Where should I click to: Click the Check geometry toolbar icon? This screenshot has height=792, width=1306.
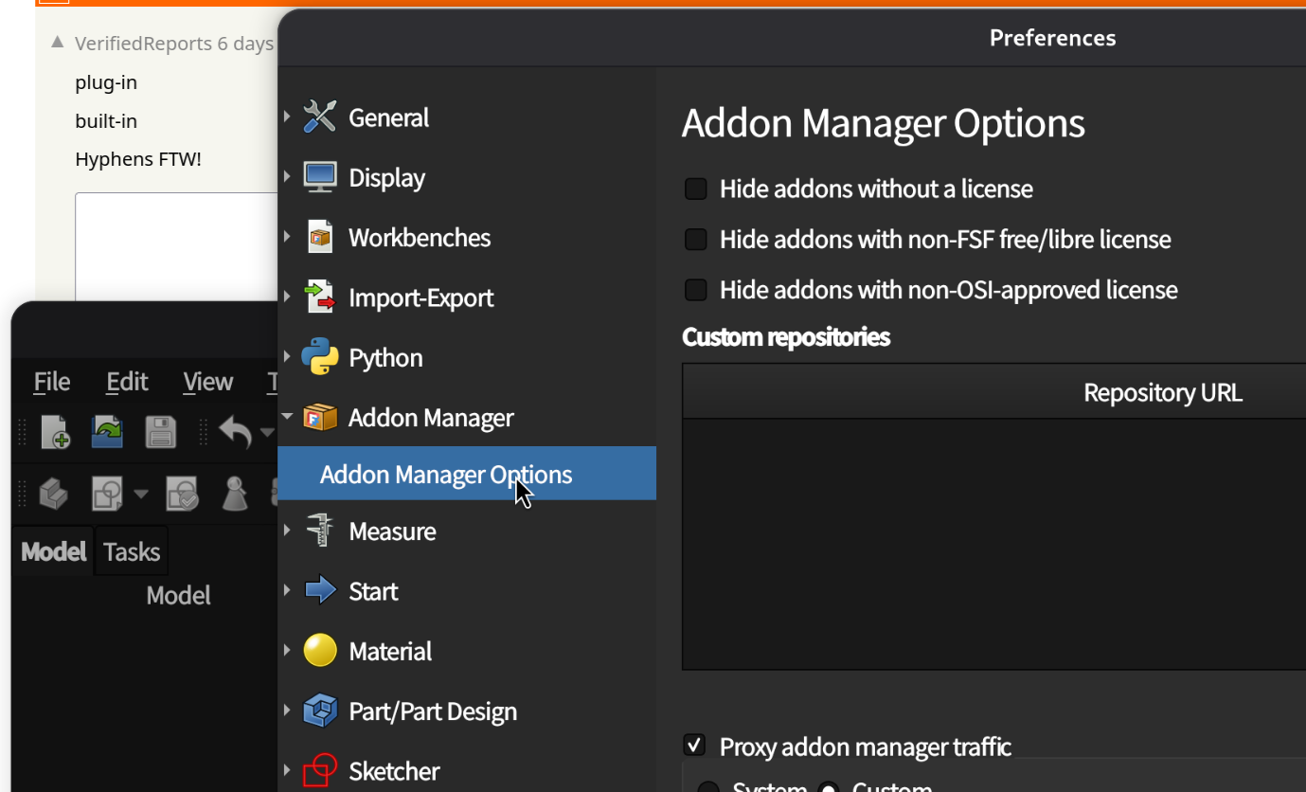click(181, 494)
